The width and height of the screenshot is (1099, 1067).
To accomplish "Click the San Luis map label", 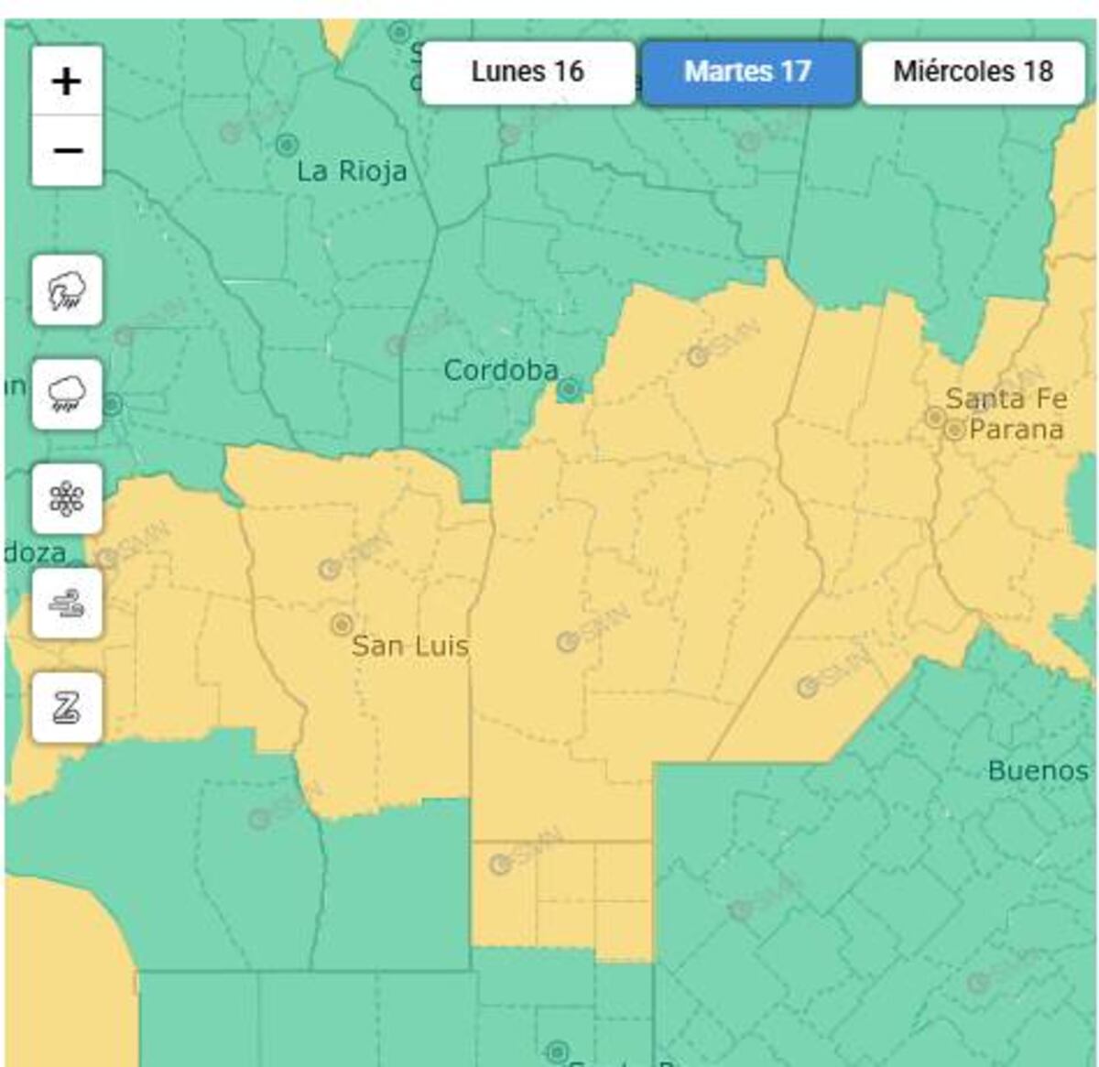I will tap(410, 646).
